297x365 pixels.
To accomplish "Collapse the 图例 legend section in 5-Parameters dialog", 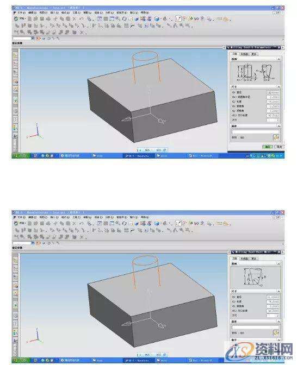I will [279, 59].
